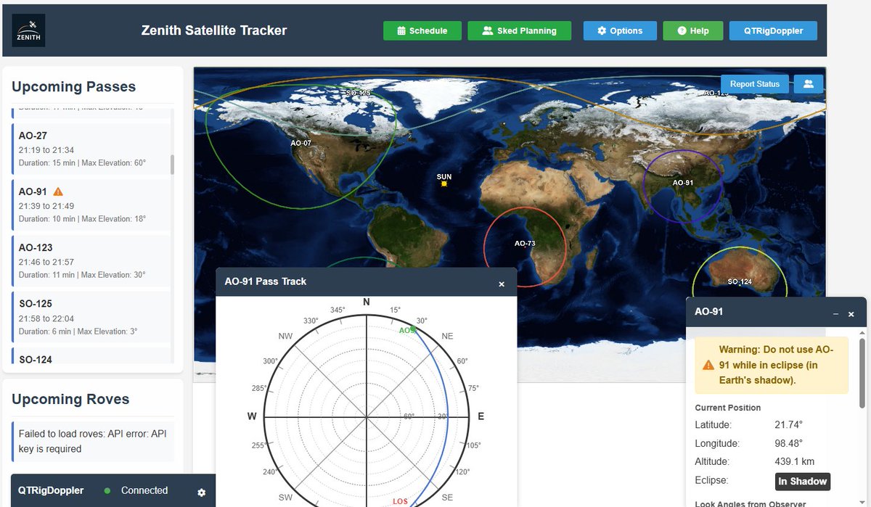Click the QTRigDoppler header button

pyautogui.click(x=773, y=30)
